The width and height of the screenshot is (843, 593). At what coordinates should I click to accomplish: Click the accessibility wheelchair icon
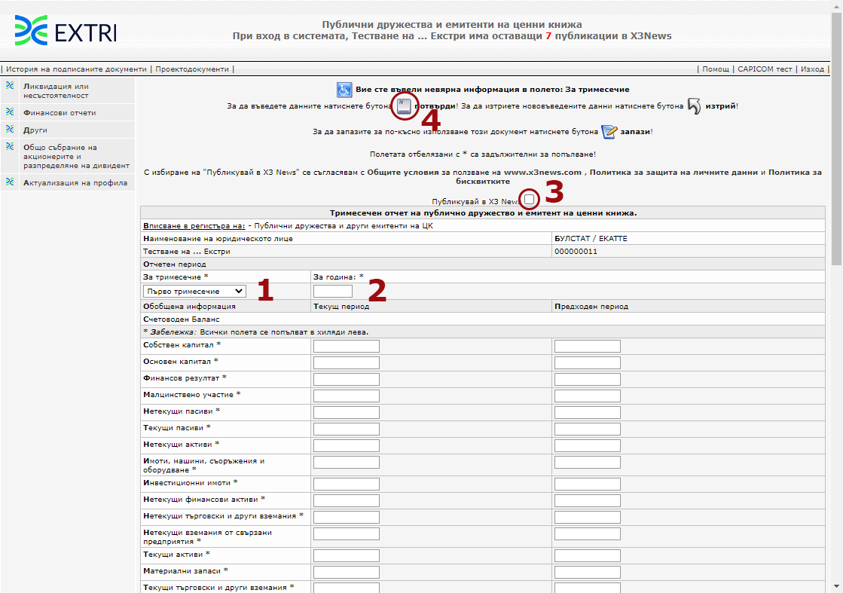coord(344,90)
